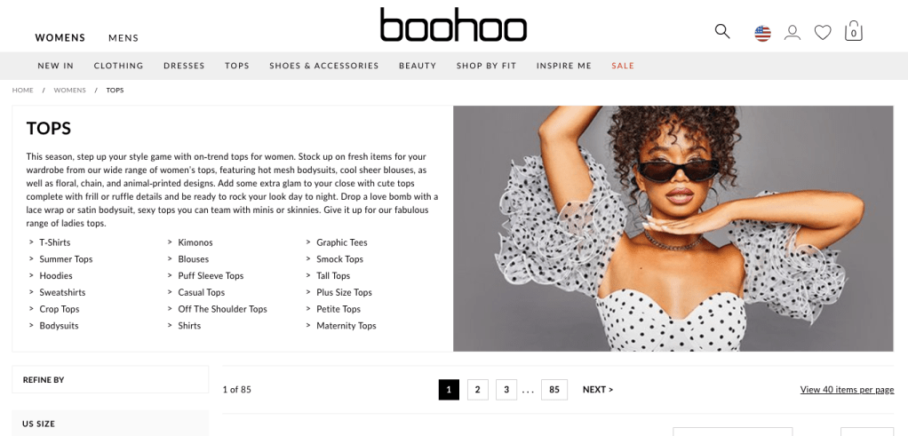Go to page 2 of results

478,390
